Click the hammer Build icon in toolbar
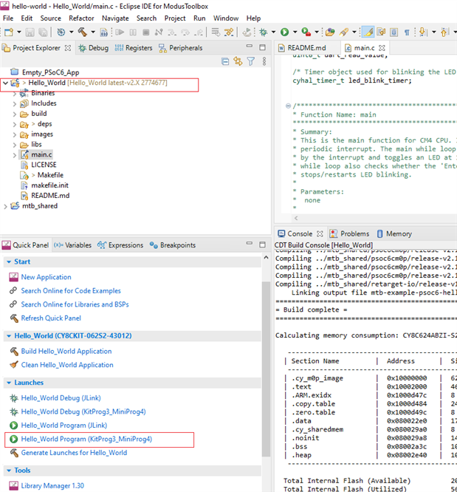 click(83, 32)
